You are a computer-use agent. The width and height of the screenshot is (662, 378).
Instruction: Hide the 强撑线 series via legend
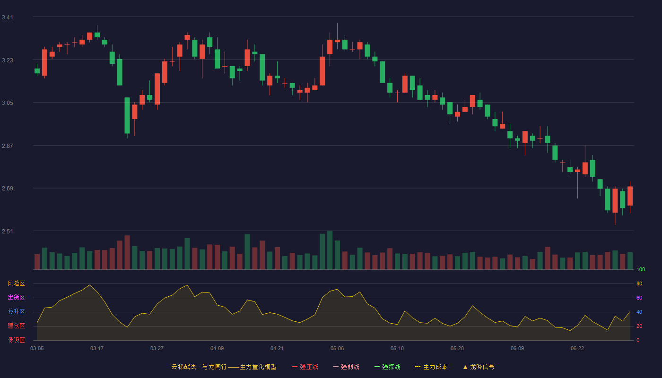387,367
